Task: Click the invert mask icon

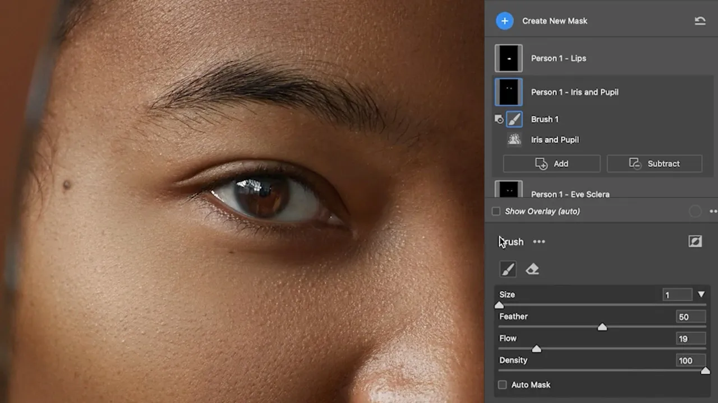Action: [x=695, y=241]
